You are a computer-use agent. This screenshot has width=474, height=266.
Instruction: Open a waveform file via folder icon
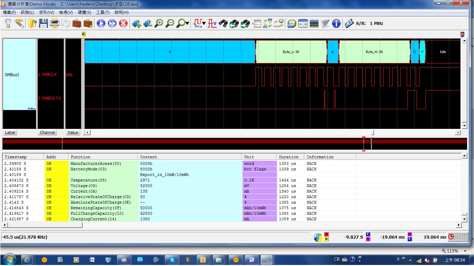coord(32,23)
